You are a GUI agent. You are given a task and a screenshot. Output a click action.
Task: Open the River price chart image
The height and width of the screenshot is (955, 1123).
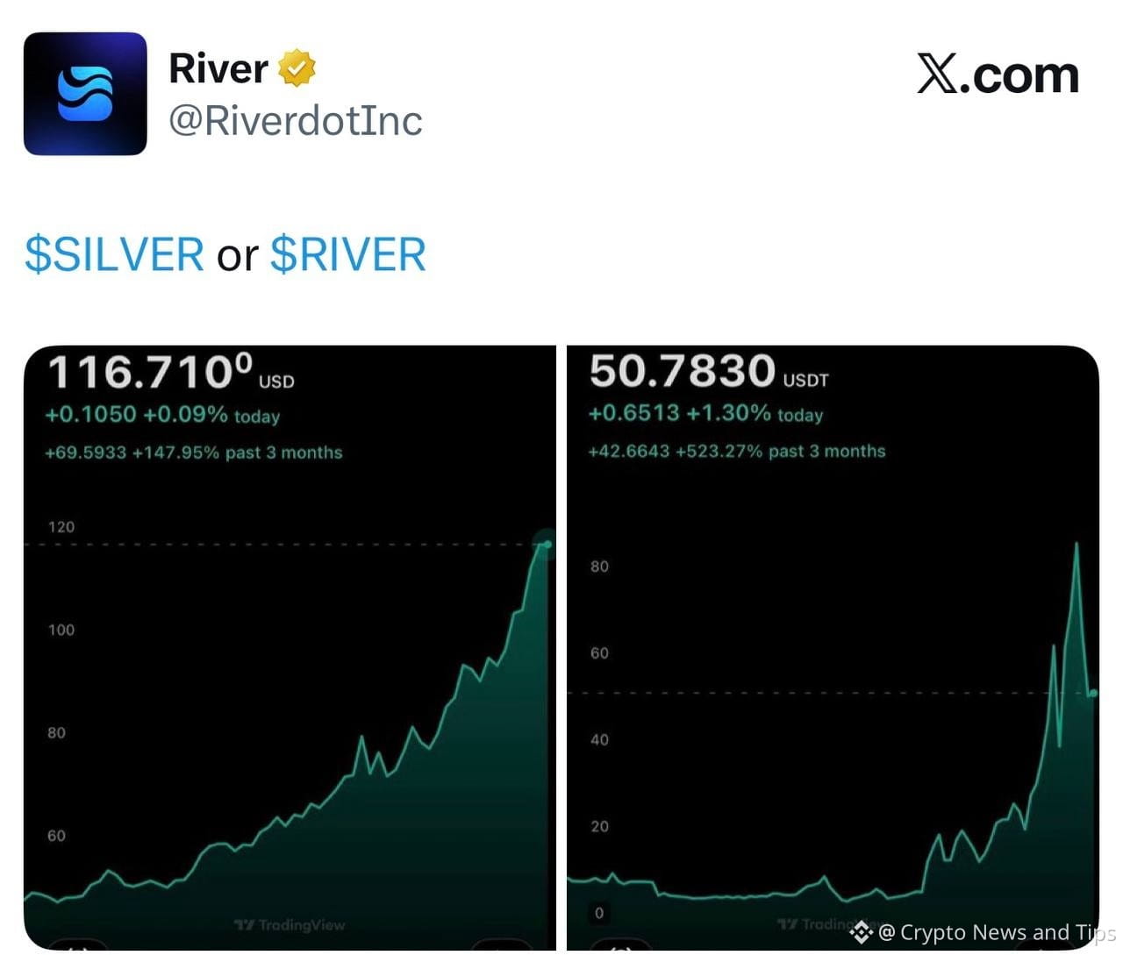click(833, 647)
